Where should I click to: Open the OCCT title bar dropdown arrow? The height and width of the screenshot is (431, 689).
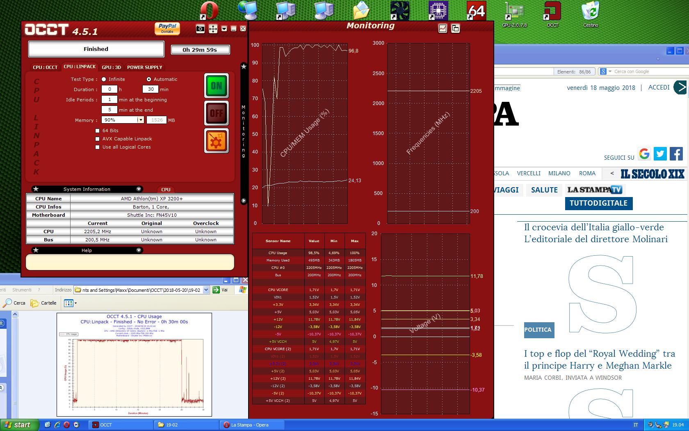224,29
